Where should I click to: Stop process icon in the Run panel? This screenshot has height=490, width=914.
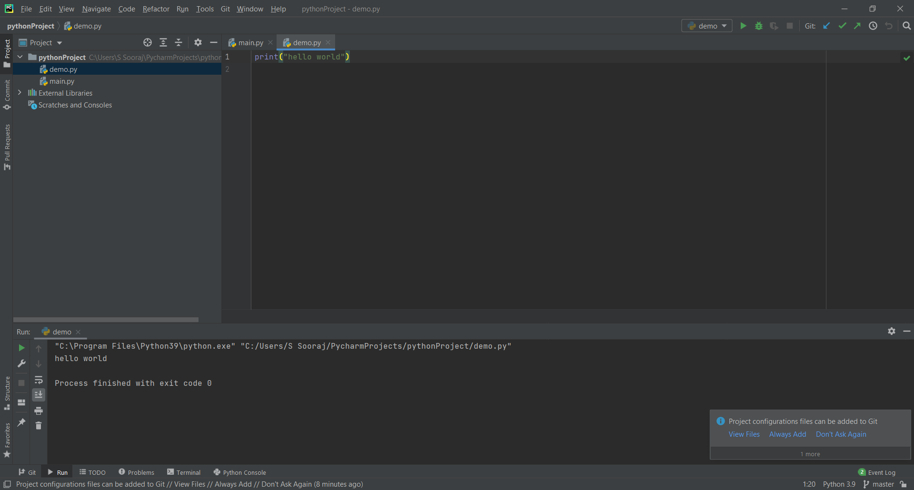click(21, 383)
